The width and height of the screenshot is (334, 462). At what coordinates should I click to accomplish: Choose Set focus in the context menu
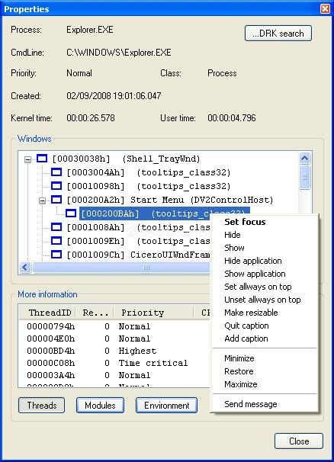(x=245, y=222)
